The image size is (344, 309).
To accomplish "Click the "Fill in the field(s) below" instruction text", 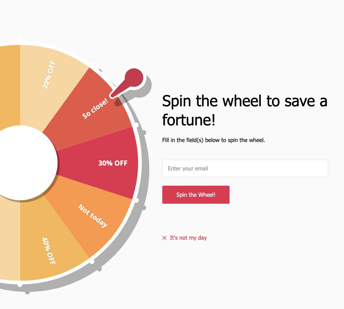I will click(214, 140).
